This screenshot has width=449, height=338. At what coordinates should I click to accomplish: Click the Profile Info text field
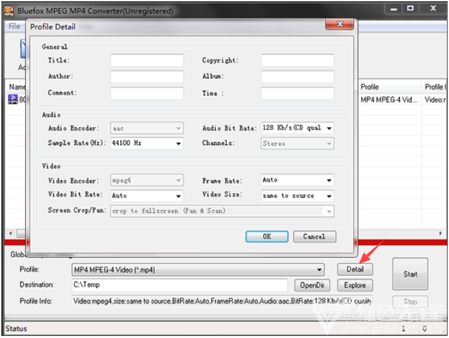point(222,301)
